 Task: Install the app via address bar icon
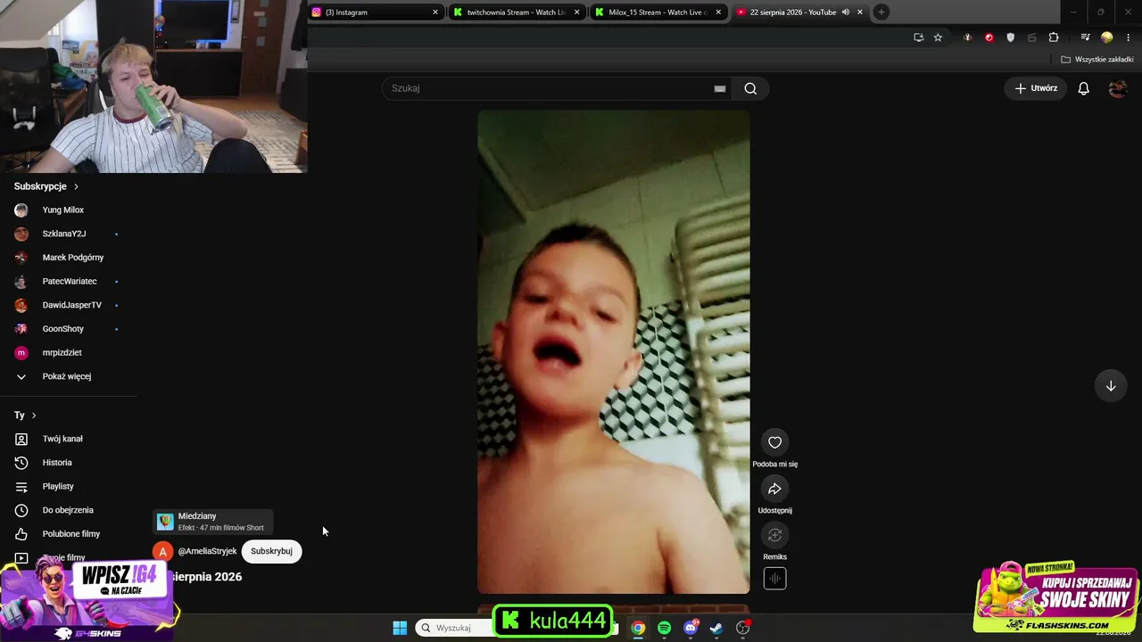point(918,37)
